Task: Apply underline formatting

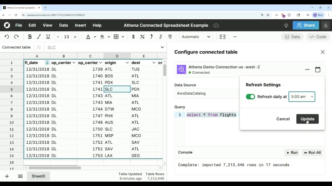Action: click(x=48, y=37)
